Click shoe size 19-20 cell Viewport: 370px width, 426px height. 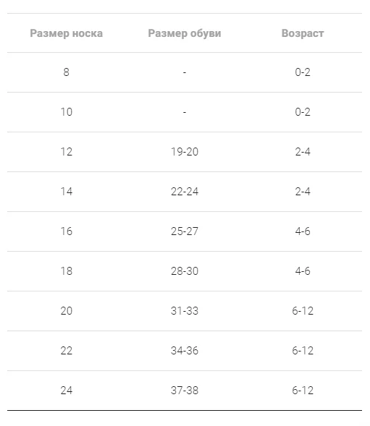(x=185, y=152)
